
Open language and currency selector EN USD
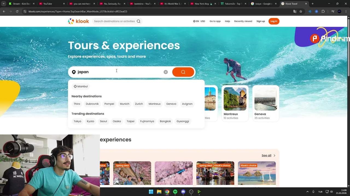[x=199, y=21]
